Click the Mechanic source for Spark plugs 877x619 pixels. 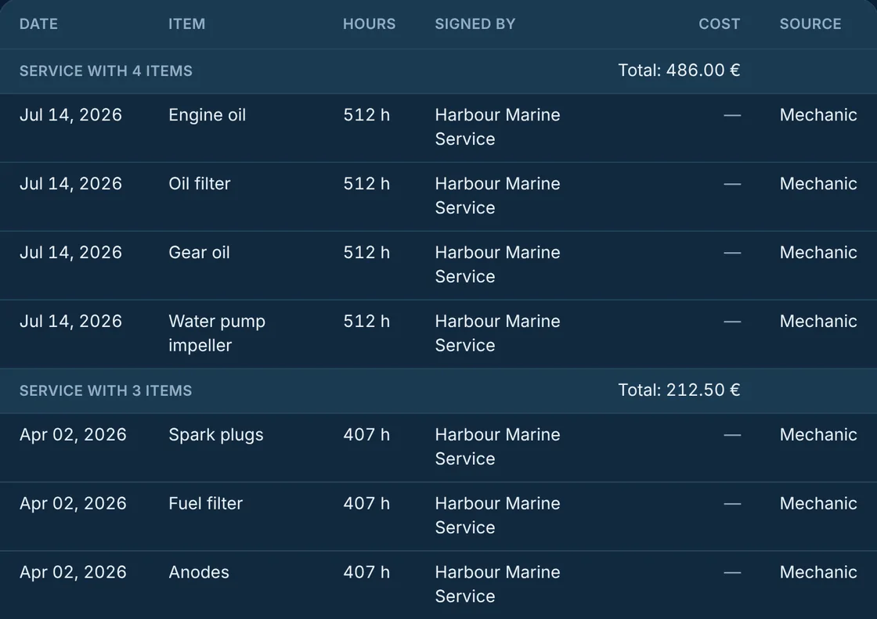pyautogui.click(x=818, y=435)
